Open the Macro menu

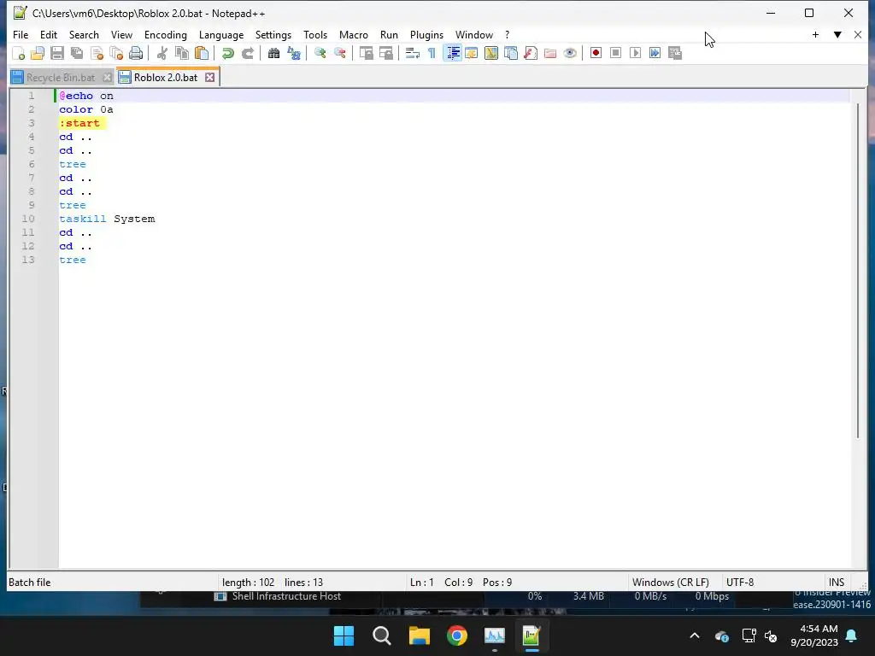[353, 34]
